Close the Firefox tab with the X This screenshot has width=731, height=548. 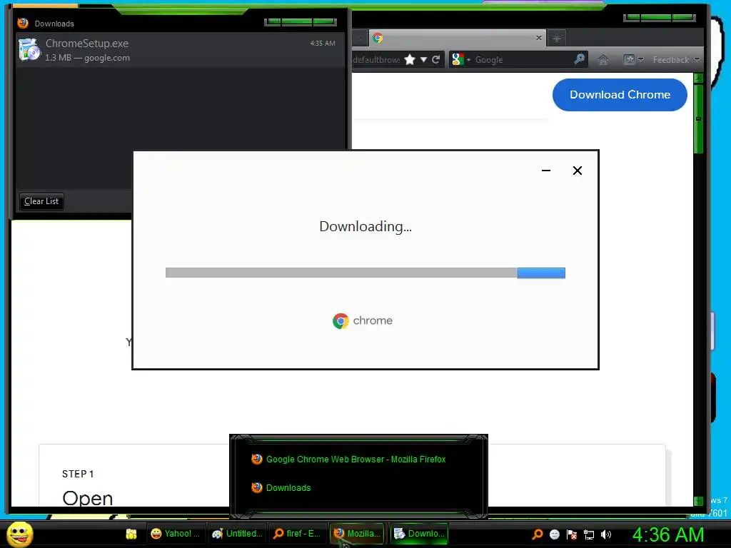click(x=539, y=38)
